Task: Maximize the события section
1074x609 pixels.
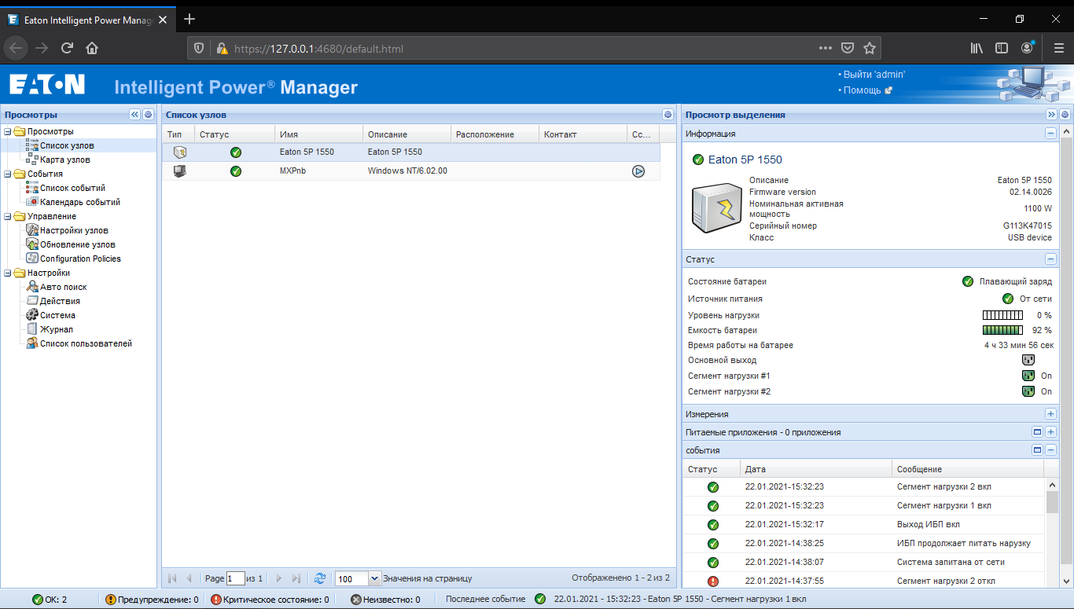Action: click(x=1037, y=450)
